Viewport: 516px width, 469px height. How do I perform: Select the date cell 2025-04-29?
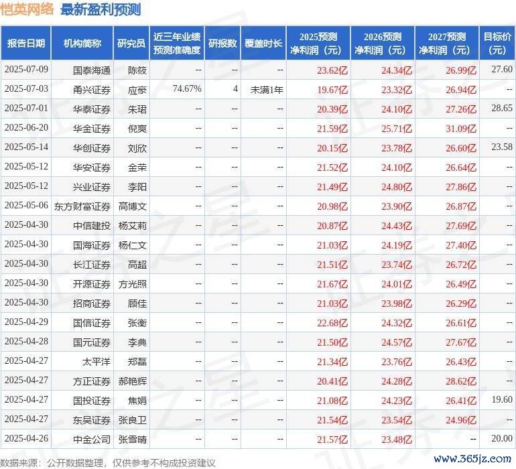pos(26,322)
